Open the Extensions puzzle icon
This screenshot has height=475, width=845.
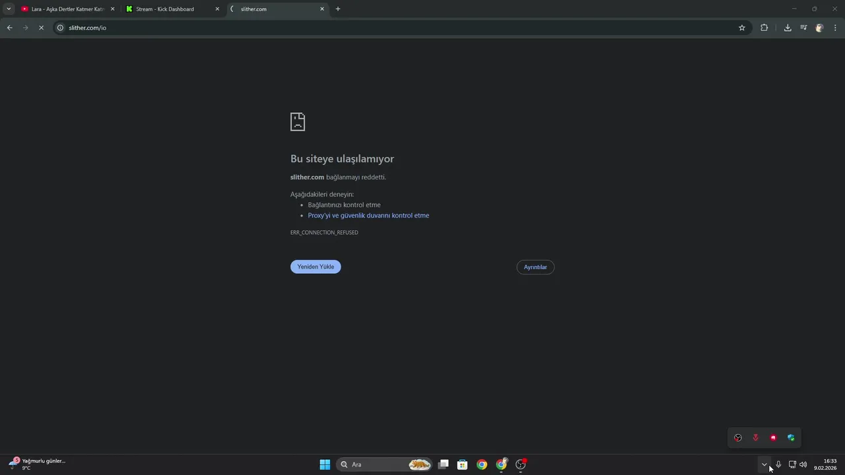pos(764,28)
